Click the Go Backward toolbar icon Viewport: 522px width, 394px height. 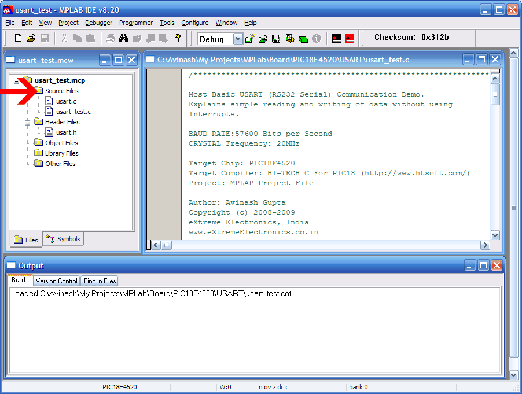pyautogui.click(x=150, y=38)
